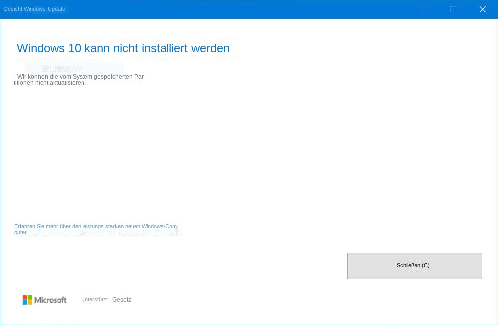Viewport: 498px width, 325px height.
Task: Click the 'Gesicht Windows-Update' title text
Action: pyautogui.click(x=34, y=9)
